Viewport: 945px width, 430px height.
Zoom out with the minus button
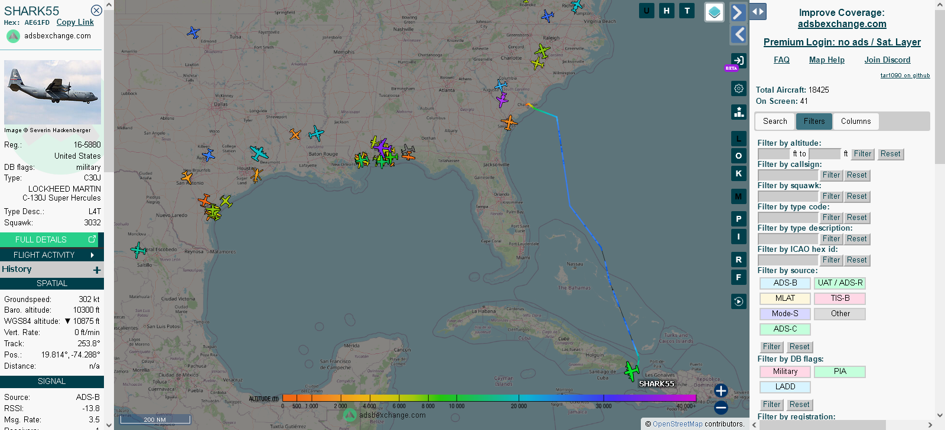point(721,407)
